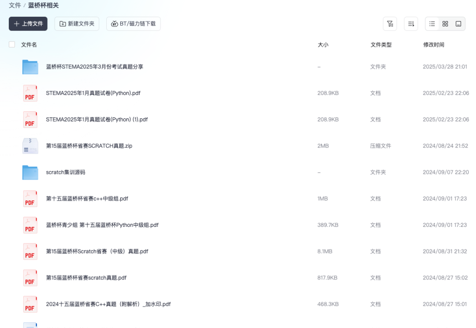The width and height of the screenshot is (476, 328).
Task: Click zip icon of 第15届蓝桥杯省赛SCRATCH真题.zip
Action: click(30, 146)
